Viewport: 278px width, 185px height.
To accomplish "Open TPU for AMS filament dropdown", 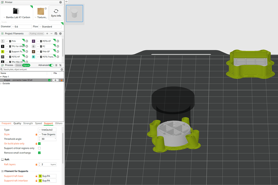I will coord(15,46).
